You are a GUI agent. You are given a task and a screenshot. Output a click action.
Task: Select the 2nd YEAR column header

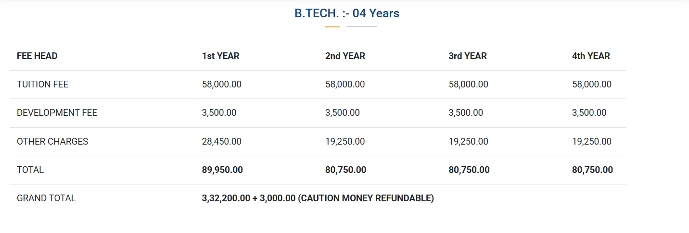point(345,56)
